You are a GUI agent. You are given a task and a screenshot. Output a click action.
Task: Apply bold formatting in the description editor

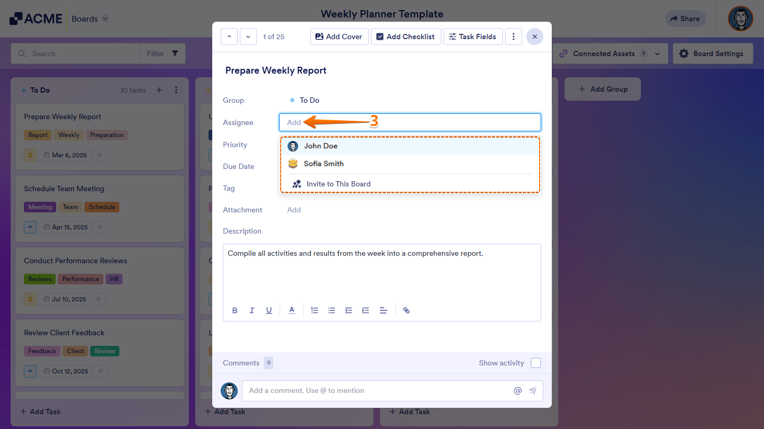click(235, 310)
